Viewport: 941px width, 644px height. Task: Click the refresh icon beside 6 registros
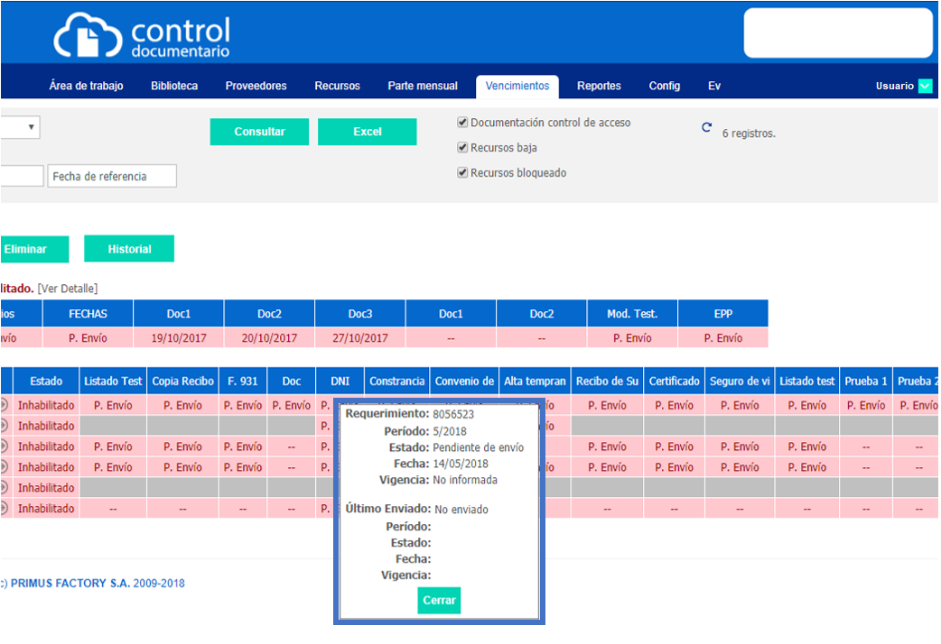[707, 128]
